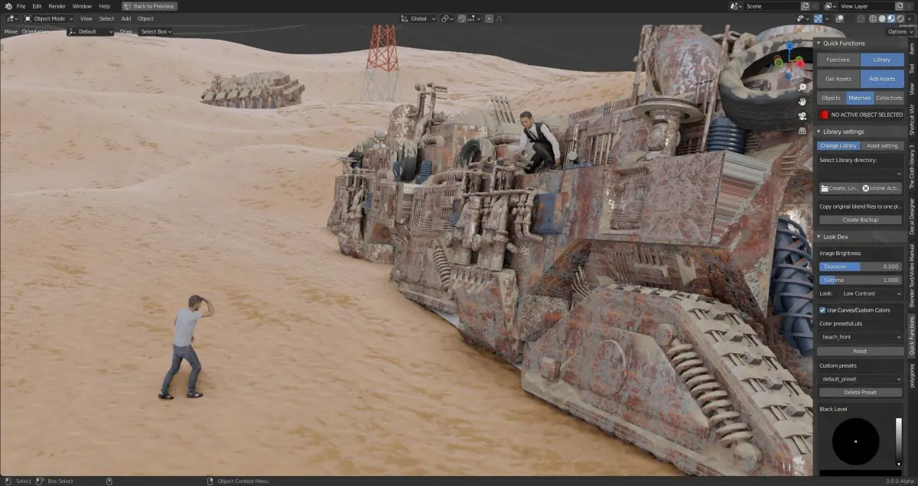Image resolution: width=918 pixels, height=486 pixels.
Task: Switch to Library mode
Action: (882, 60)
